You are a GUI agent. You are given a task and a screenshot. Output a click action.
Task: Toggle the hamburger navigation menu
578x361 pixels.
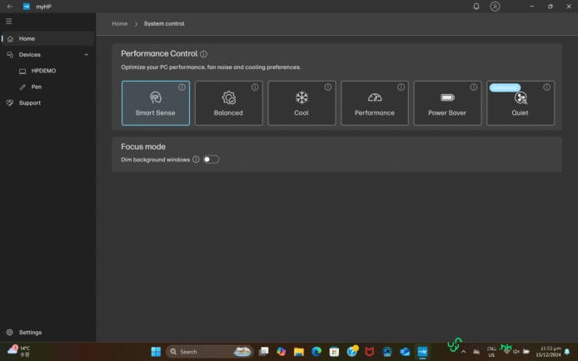(x=9, y=22)
